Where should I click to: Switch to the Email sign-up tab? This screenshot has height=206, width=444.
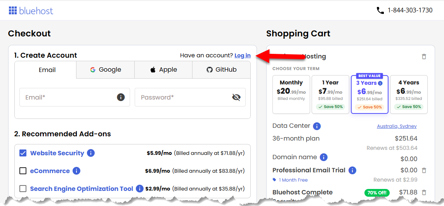pyautogui.click(x=45, y=70)
